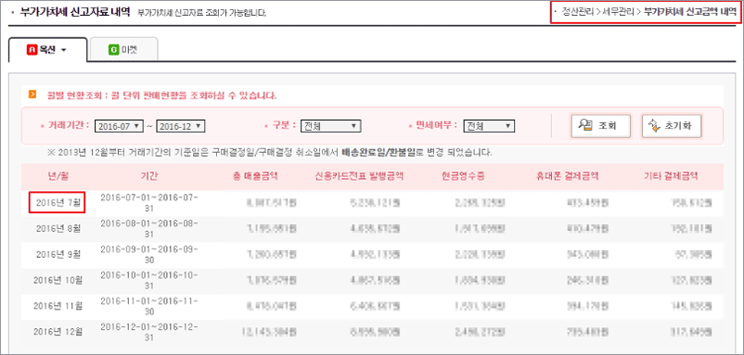Click the reset icon in 초기화 button
Image resolution: width=744 pixels, height=355 pixels.
pos(655,126)
